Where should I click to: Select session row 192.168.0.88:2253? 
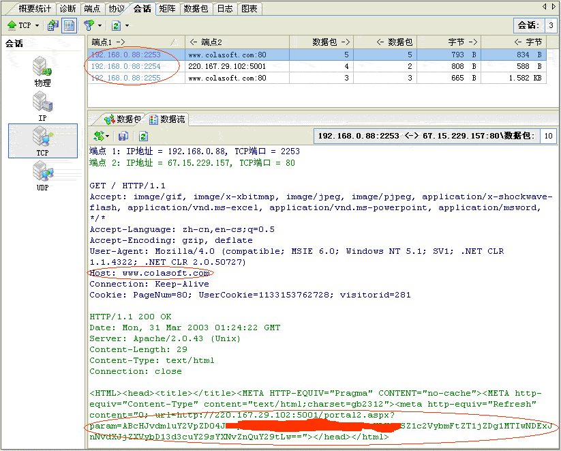tap(317, 55)
